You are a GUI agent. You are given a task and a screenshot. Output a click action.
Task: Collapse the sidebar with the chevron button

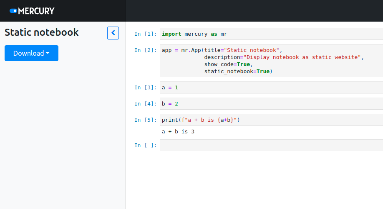pos(113,33)
